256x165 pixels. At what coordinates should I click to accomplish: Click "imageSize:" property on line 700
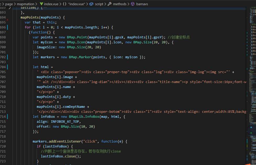click(x=47, y=47)
